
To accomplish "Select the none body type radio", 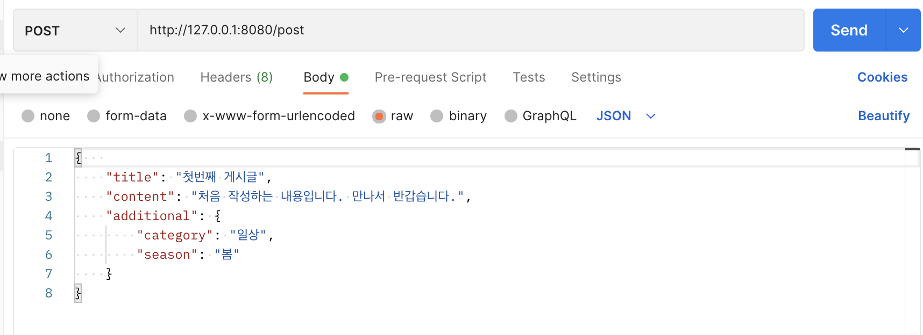I will (28, 116).
